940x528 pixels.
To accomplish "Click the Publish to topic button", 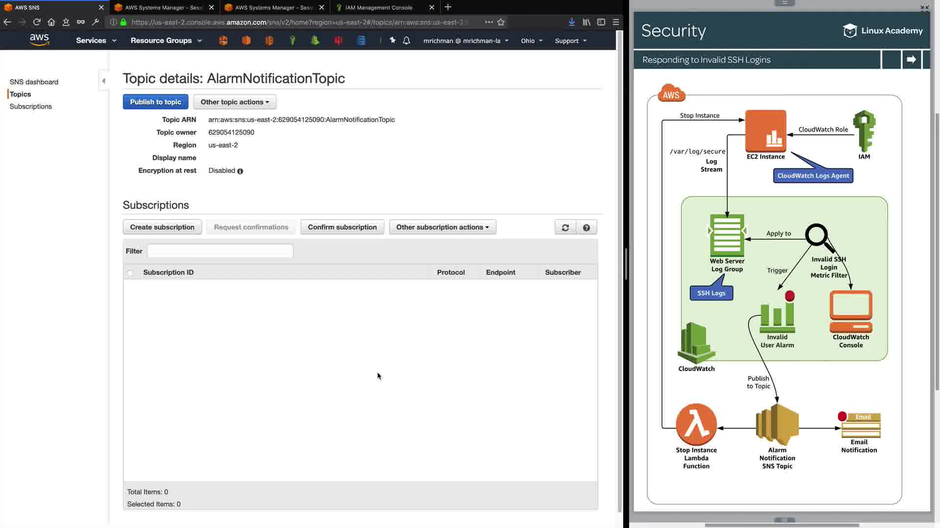I will coord(155,102).
